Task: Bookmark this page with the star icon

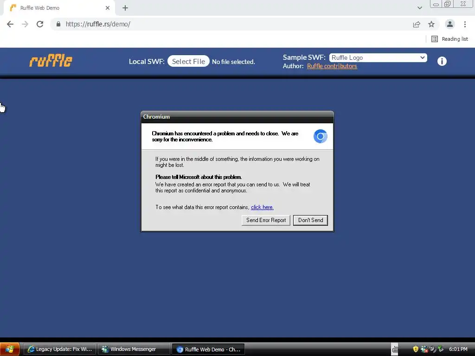Action: 431,24
